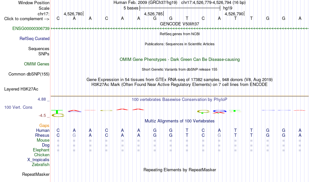
Task: Click the 4,526,780 ruler coordinate
Action: 73,14
